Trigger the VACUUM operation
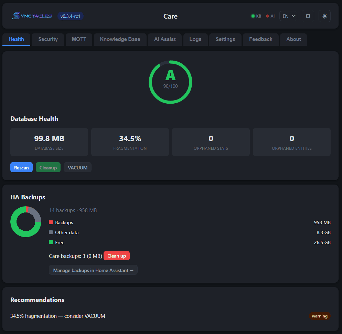 click(x=77, y=167)
